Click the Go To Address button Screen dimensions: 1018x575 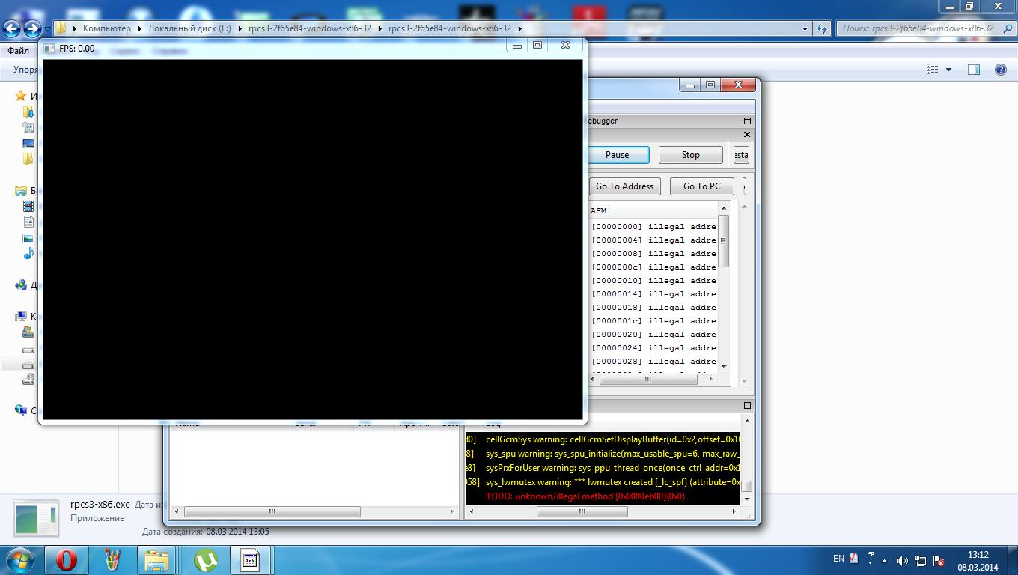click(624, 186)
